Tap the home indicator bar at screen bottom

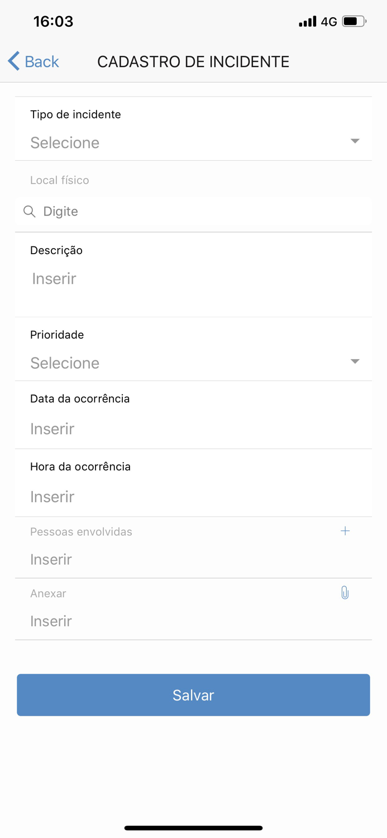(193, 827)
